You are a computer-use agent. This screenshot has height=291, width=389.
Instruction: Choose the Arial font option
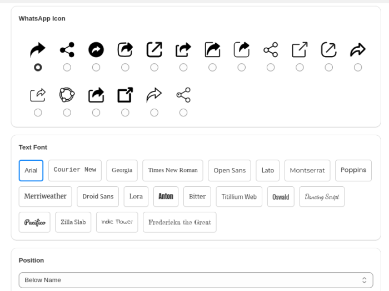pos(31,171)
